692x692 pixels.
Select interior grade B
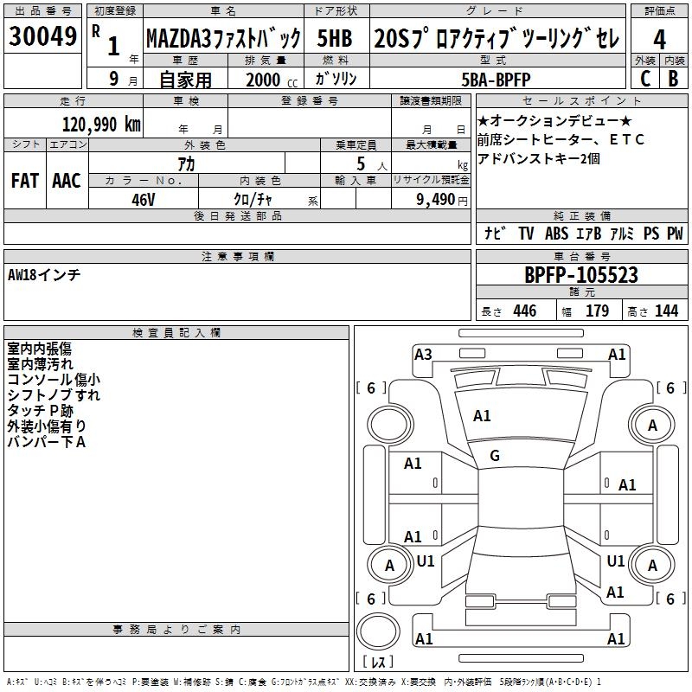pos(673,79)
